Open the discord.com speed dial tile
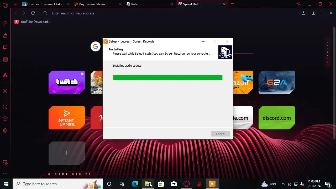Screen dimensions: 336x189 click(x=277, y=118)
